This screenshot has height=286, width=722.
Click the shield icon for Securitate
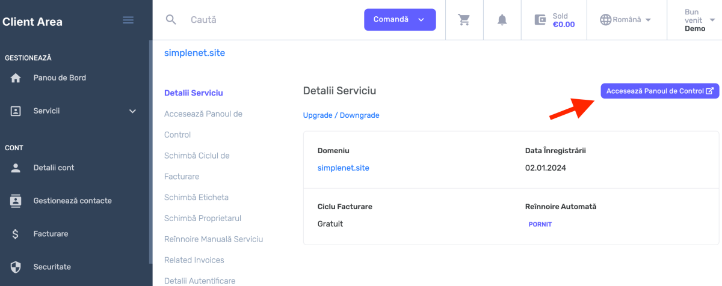coord(16,267)
